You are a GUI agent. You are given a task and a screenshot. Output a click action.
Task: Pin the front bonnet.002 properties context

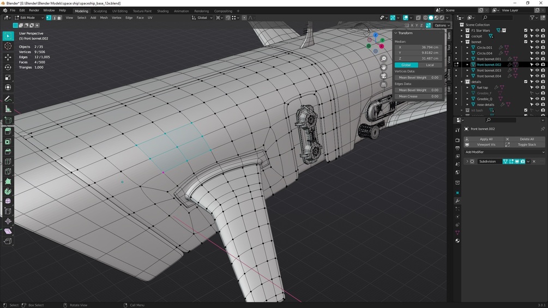[x=543, y=129]
